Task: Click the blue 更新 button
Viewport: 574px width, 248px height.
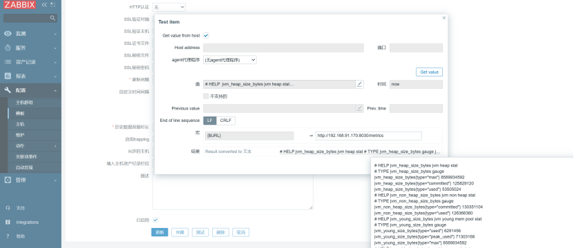Action: point(160,232)
